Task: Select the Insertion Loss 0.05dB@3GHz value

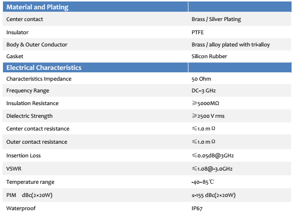Action: [x=213, y=155]
